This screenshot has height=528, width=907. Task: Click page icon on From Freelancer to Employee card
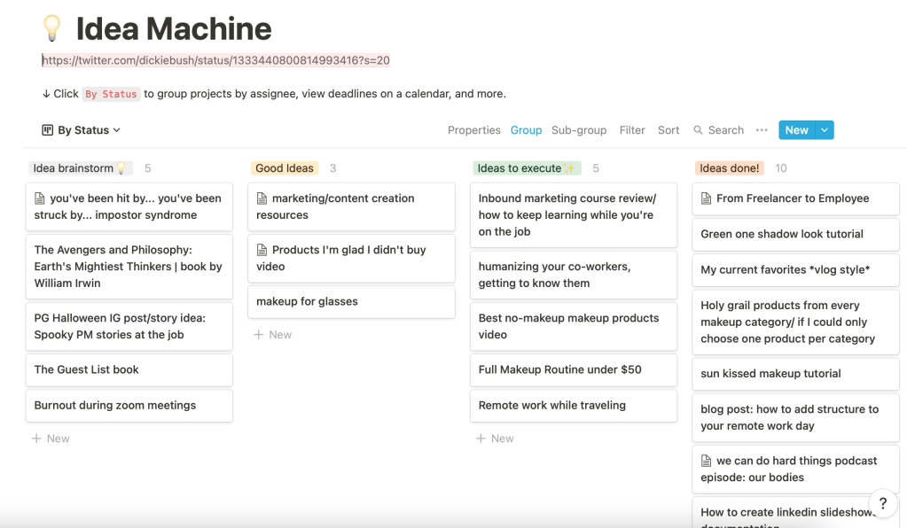(x=707, y=198)
